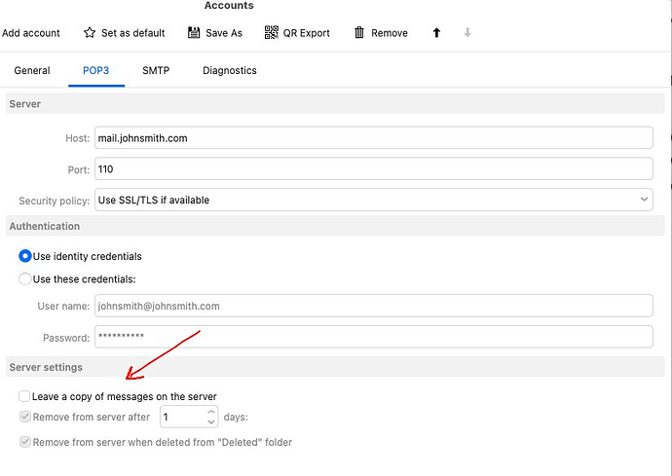Click the Save As disk icon

pos(192,33)
